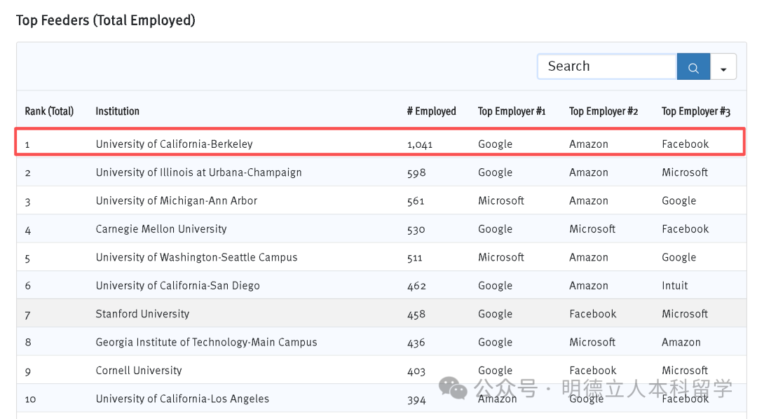757x419 pixels.
Task: Sort by the Rank (Total) column header
Action: pyautogui.click(x=49, y=111)
